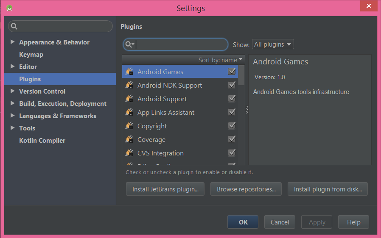
Task: Click the Android NDK Support plugin icon
Action: click(x=129, y=85)
